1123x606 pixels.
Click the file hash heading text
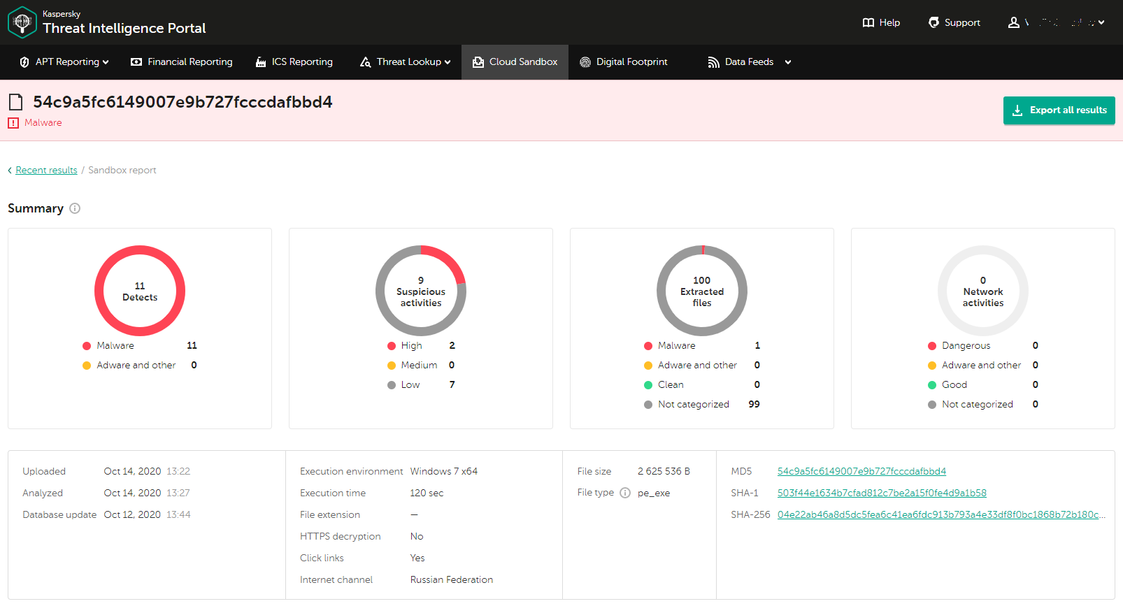click(x=183, y=102)
